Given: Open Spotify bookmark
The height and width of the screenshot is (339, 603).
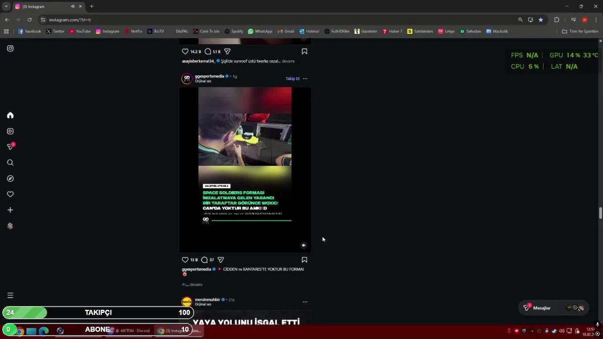Looking at the screenshot, I should tap(234, 32).
